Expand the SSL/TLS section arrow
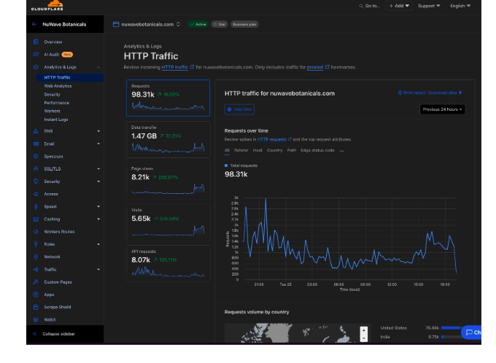Image resolution: width=496 pixels, height=363 pixels. pyautogui.click(x=98, y=169)
